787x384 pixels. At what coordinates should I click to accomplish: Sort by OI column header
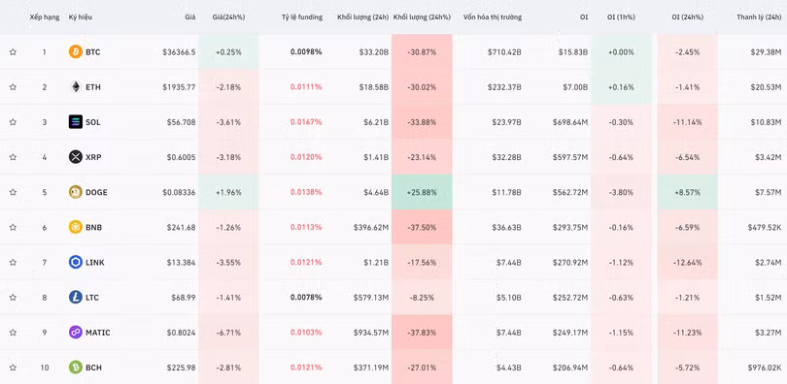[584, 17]
